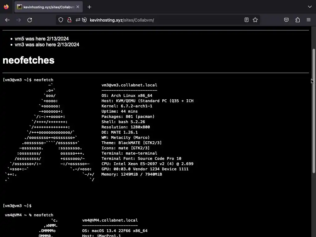Click 'Uptime: 44 mins' line
The width and height of the screenshot is (316, 237).
120,111
